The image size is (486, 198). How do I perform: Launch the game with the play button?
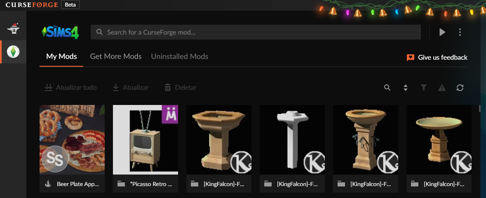point(442,32)
